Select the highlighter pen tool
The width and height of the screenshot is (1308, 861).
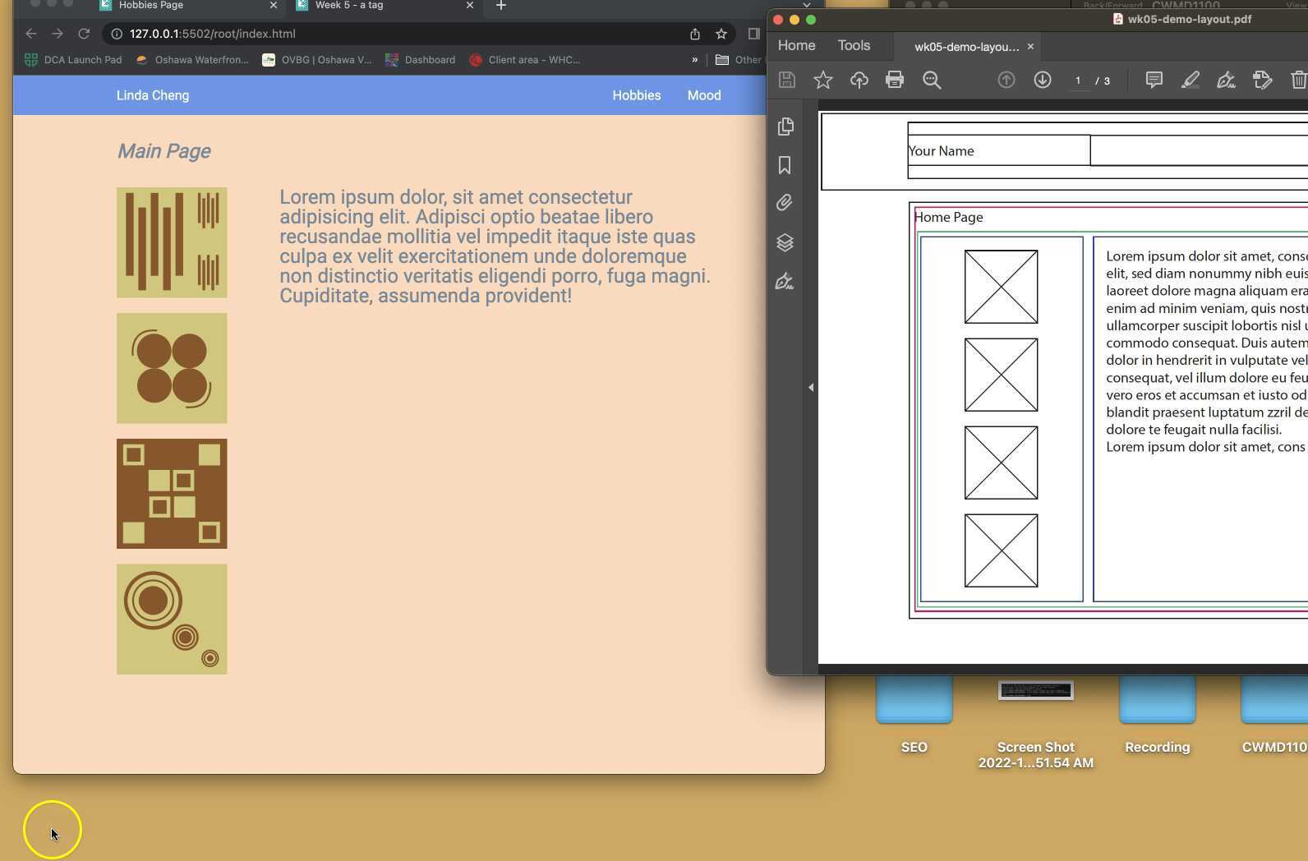pyautogui.click(x=1190, y=80)
